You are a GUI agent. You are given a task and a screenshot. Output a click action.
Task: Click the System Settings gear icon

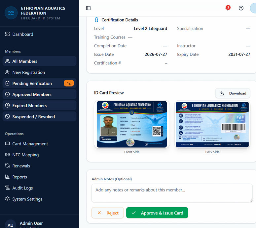(x=7, y=199)
